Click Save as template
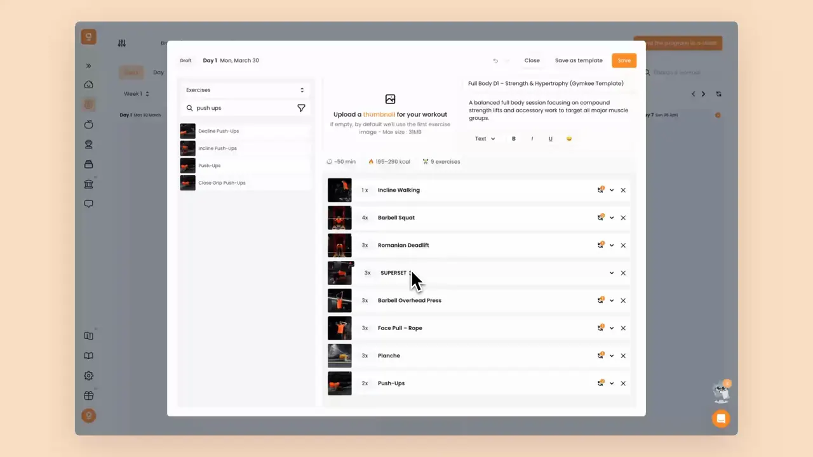The image size is (813, 457). coord(579,60)
